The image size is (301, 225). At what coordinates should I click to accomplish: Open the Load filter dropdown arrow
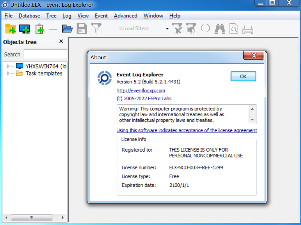(167, 29)
